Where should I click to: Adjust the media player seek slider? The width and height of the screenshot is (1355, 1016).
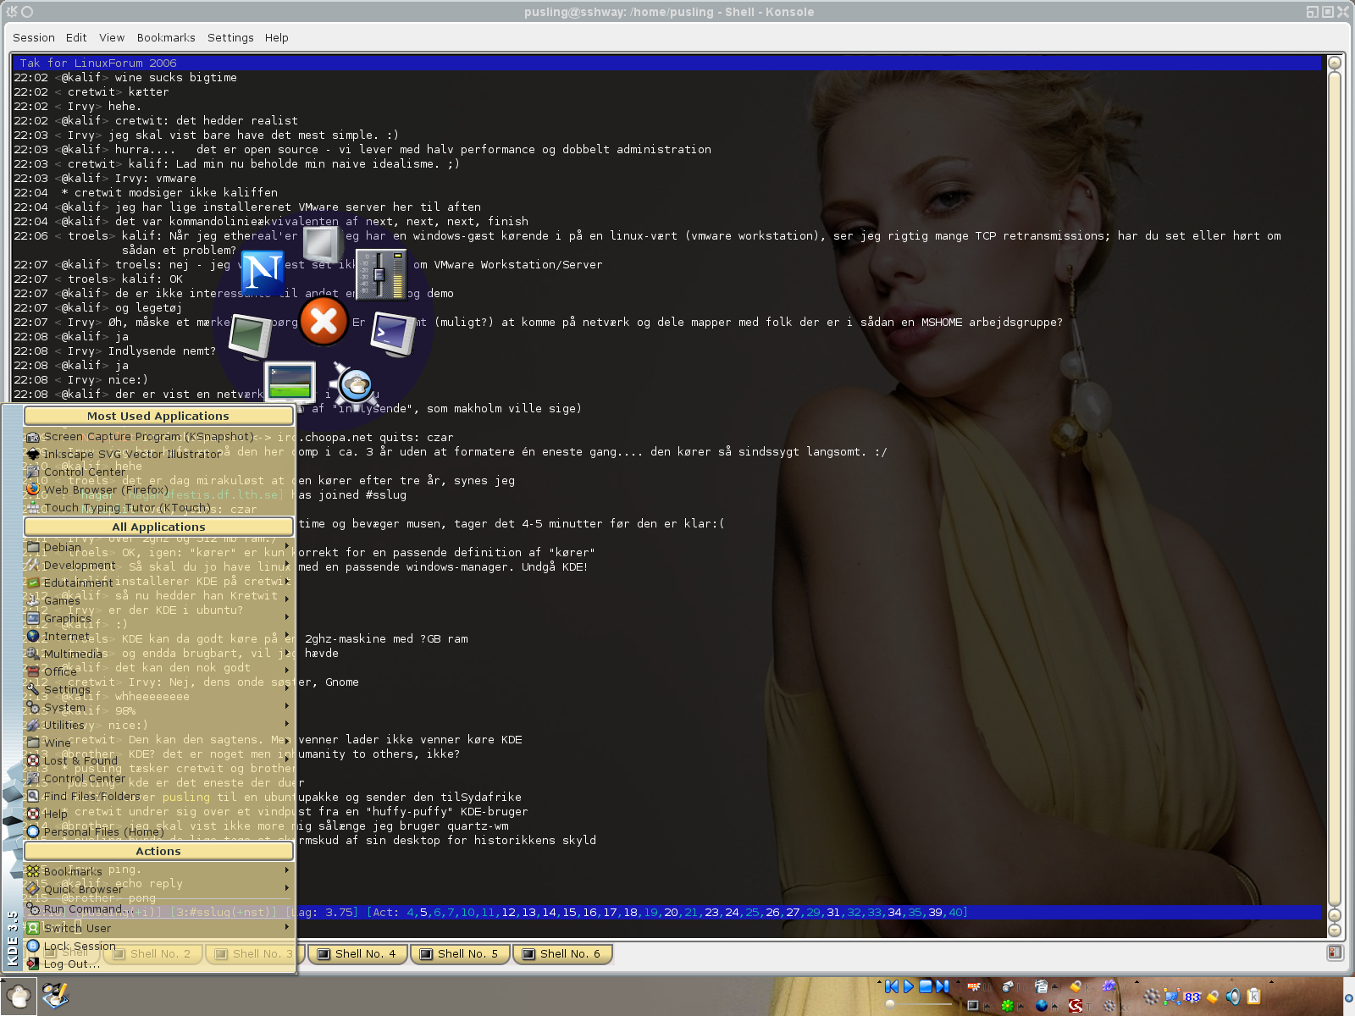(x=917, y=1004)
